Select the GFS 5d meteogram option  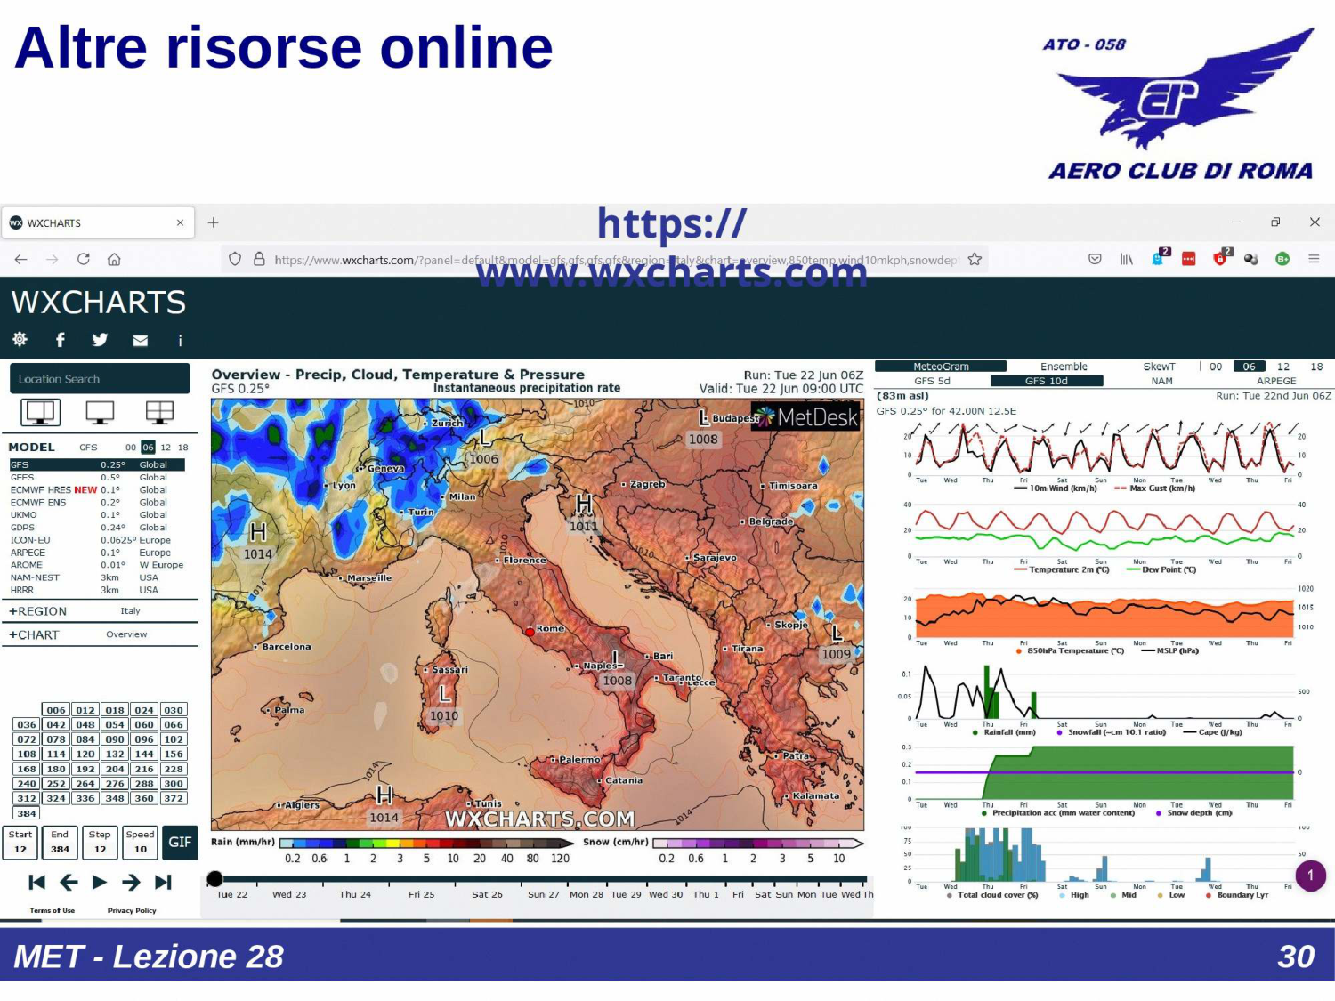[x=932, y=381]
